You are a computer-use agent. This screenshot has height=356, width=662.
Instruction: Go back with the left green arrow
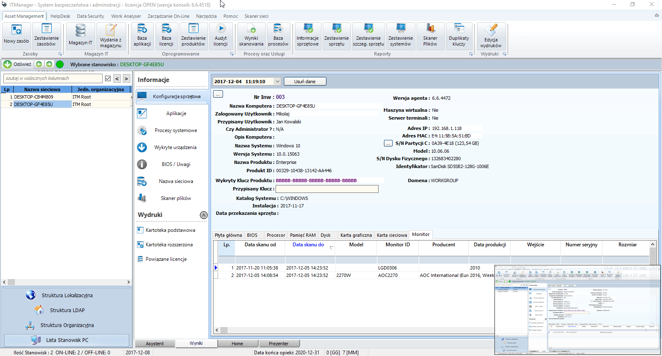(39, 64)
